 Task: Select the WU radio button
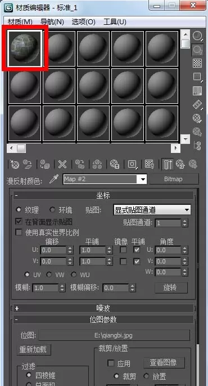(74, 274)
